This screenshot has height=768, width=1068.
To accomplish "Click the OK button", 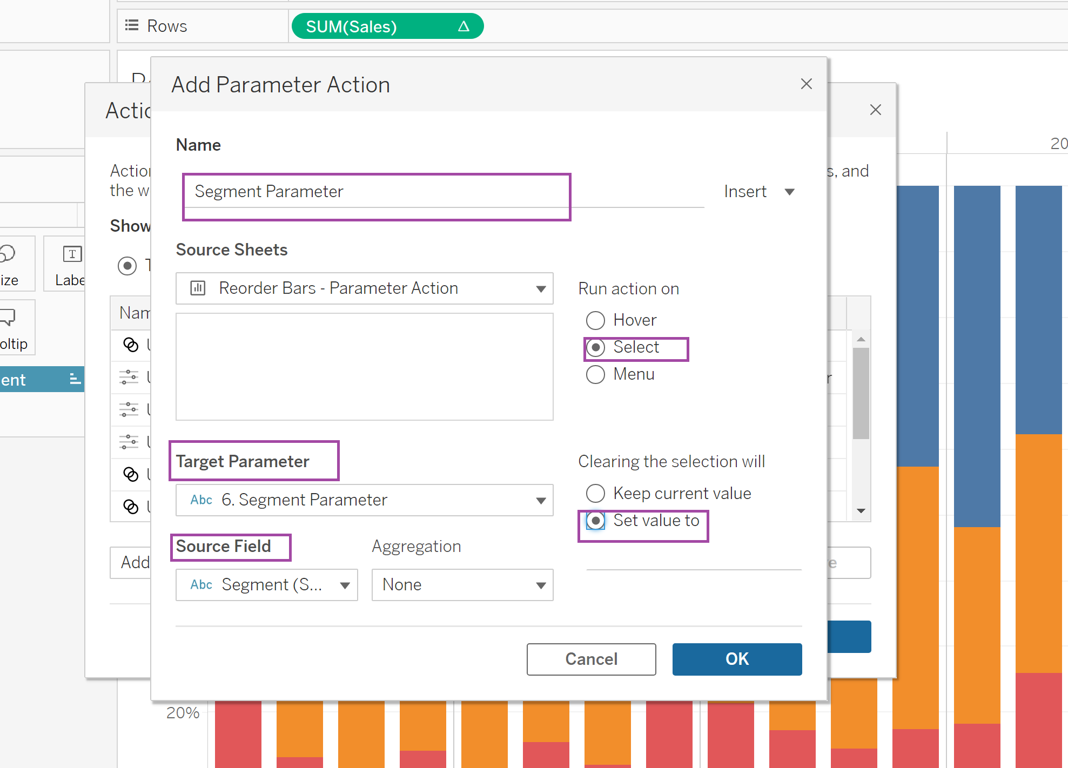I will (736, 659).
